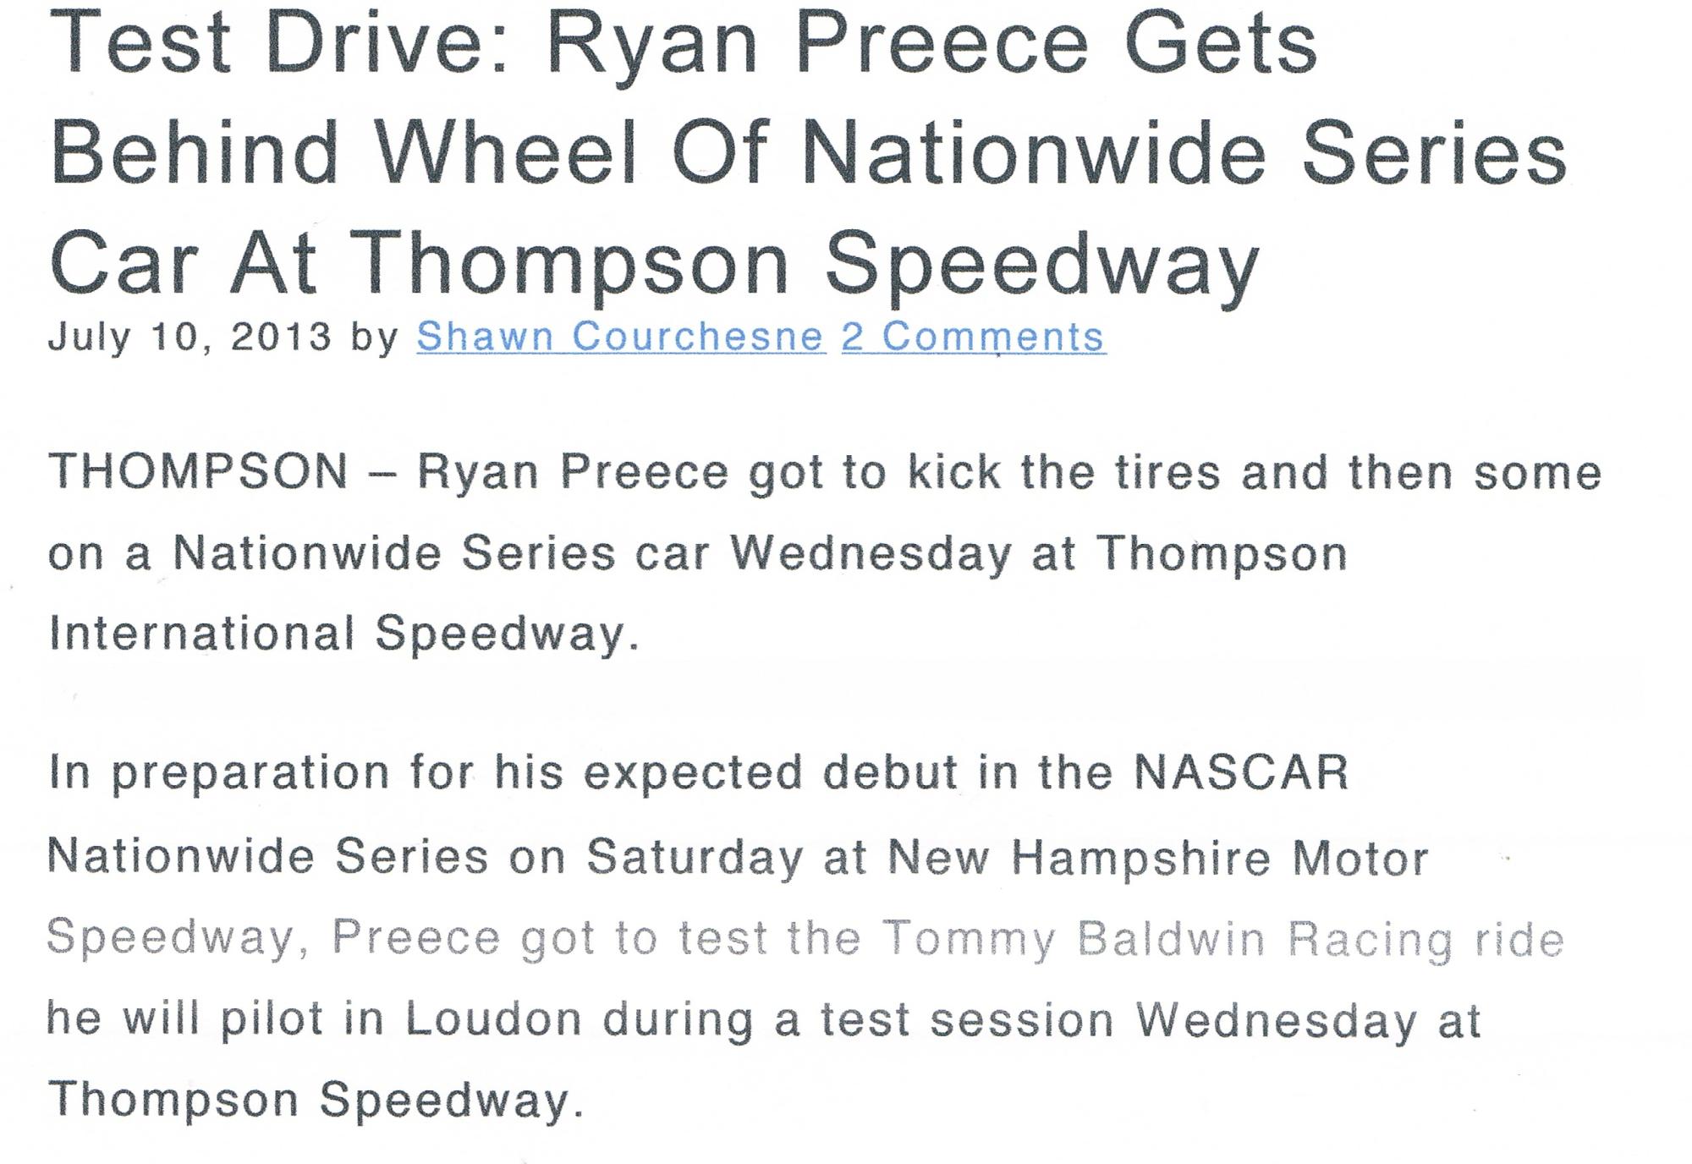Click 'Wednesday at Thompson' in first paragraph
1692x1164 pixels.
coord(1039,555)
